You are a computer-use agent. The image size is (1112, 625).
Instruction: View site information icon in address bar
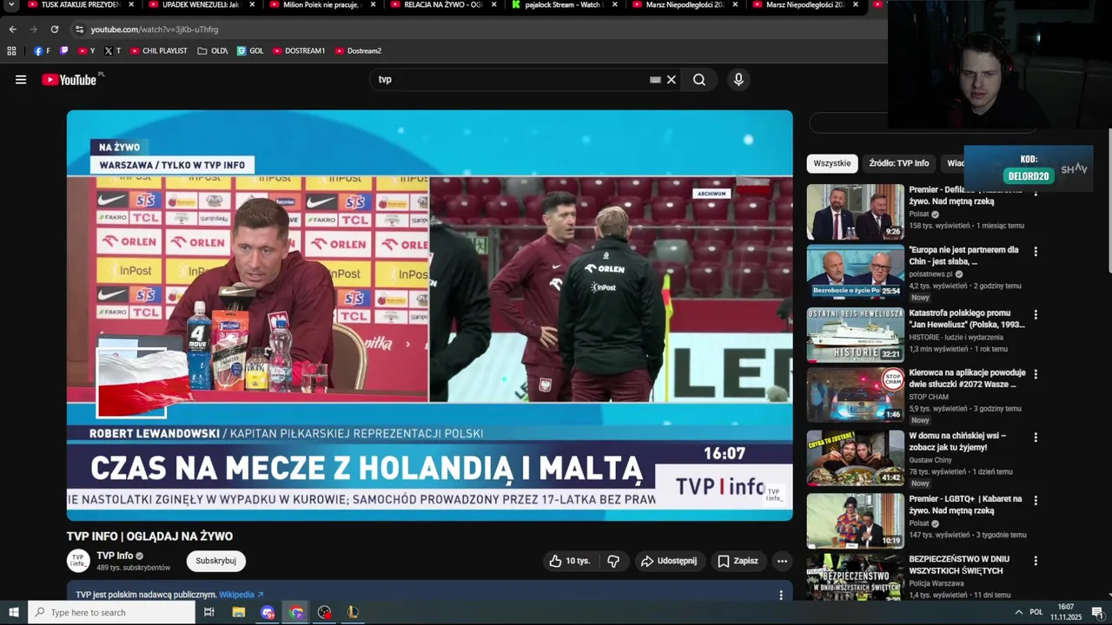pos(79,30)
